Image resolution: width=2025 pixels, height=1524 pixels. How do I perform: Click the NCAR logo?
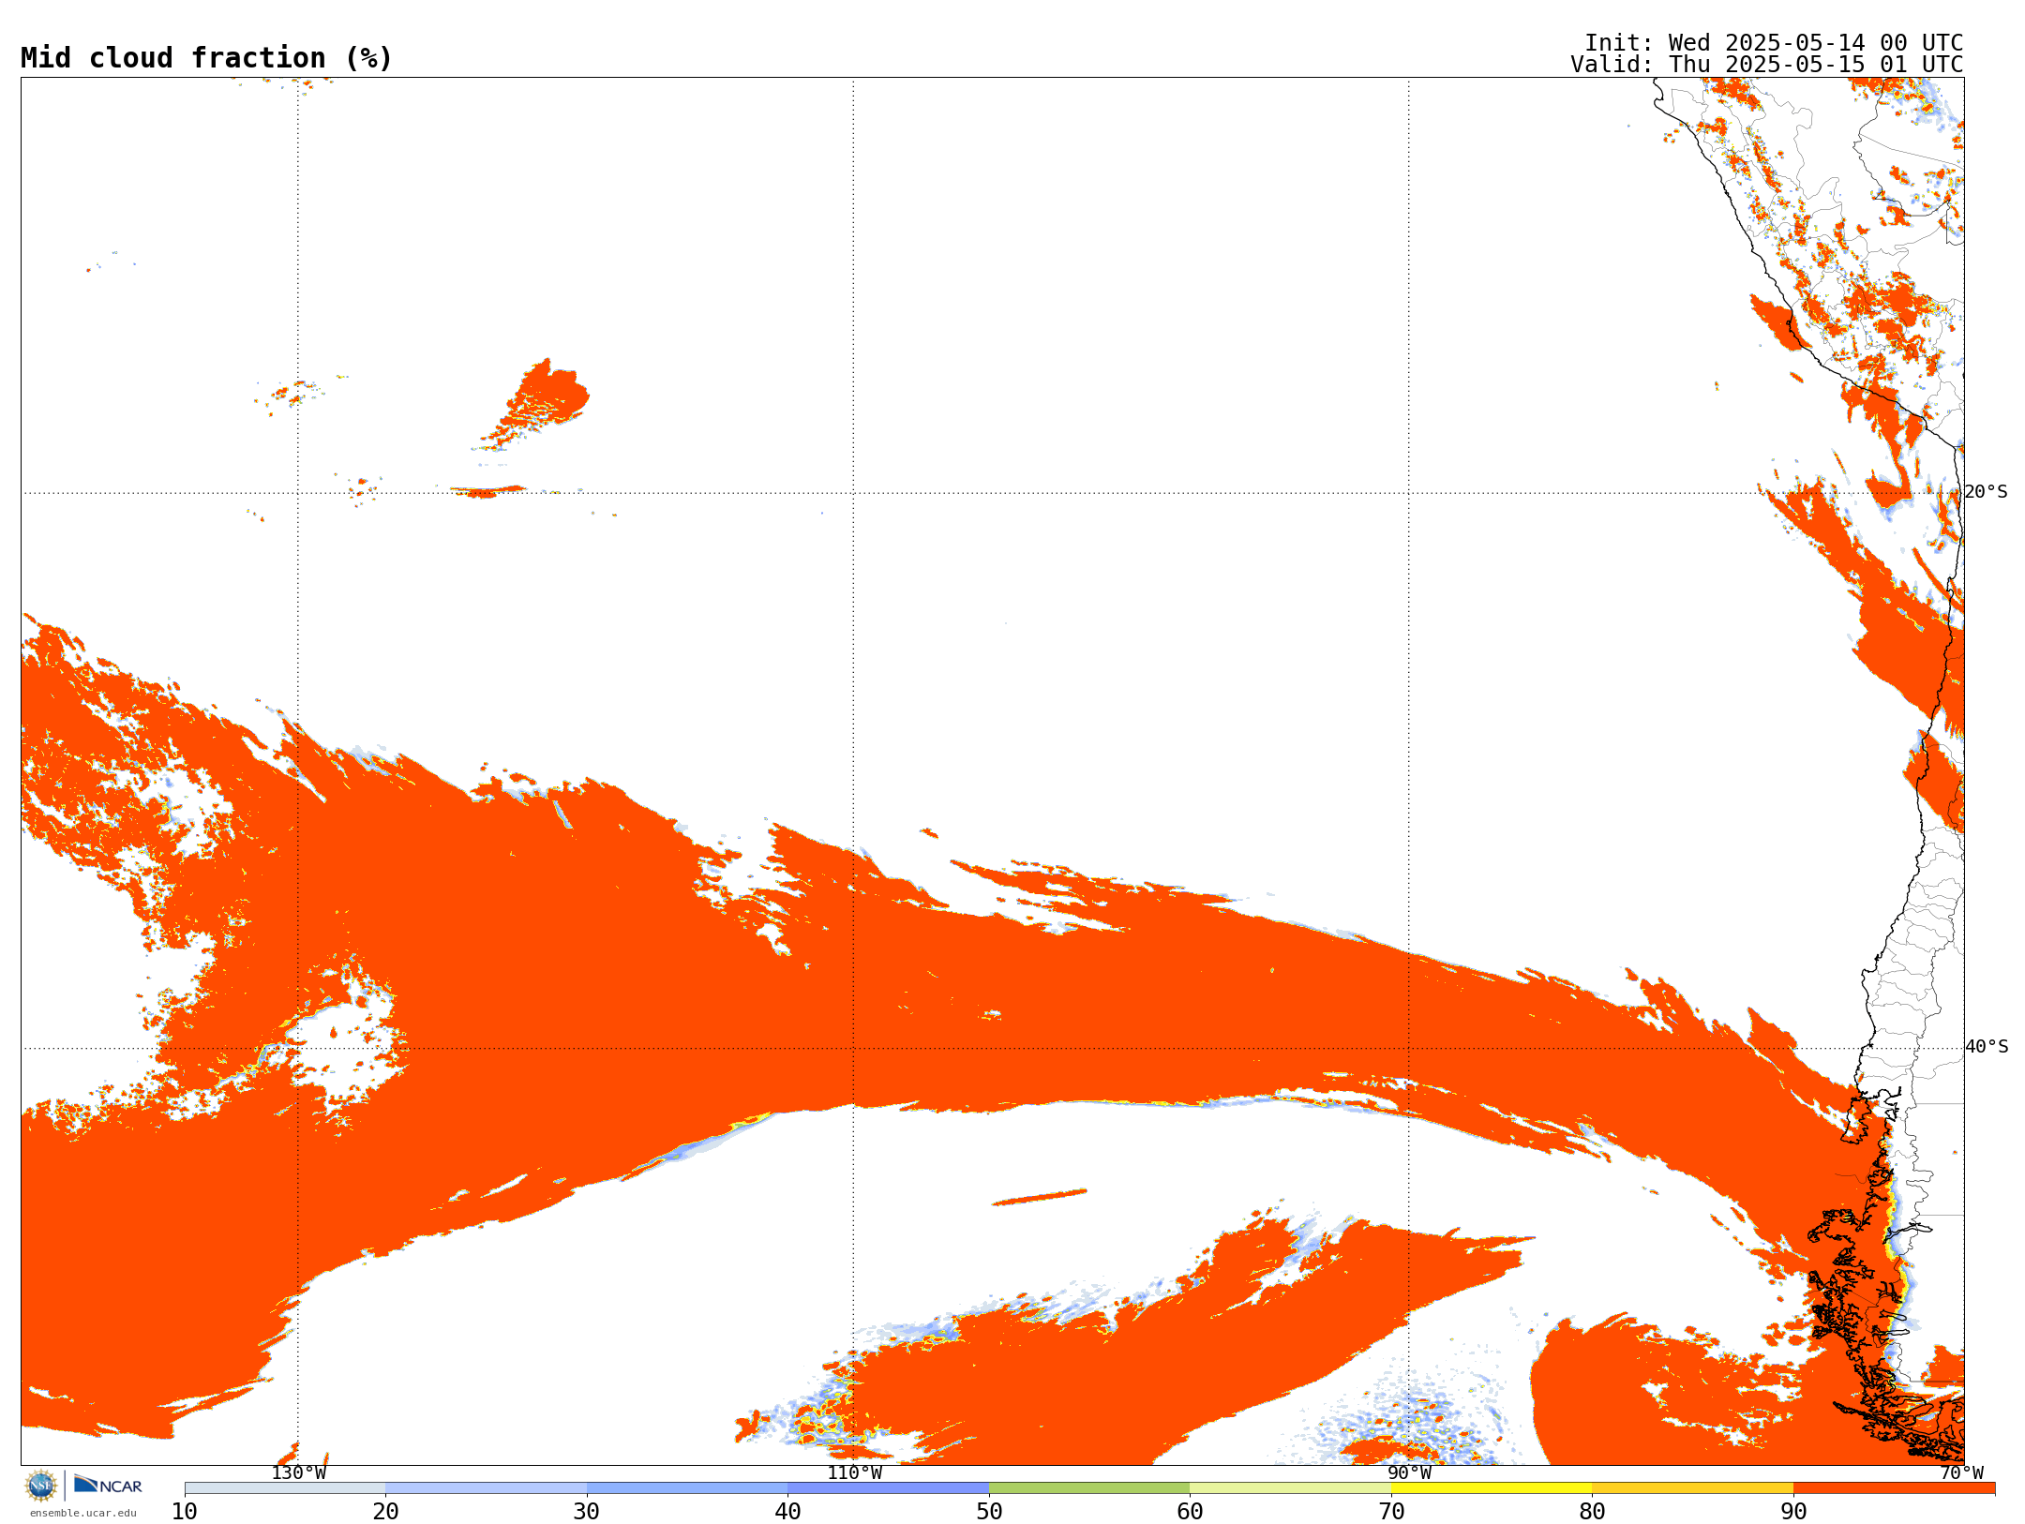click(108, 1485)
